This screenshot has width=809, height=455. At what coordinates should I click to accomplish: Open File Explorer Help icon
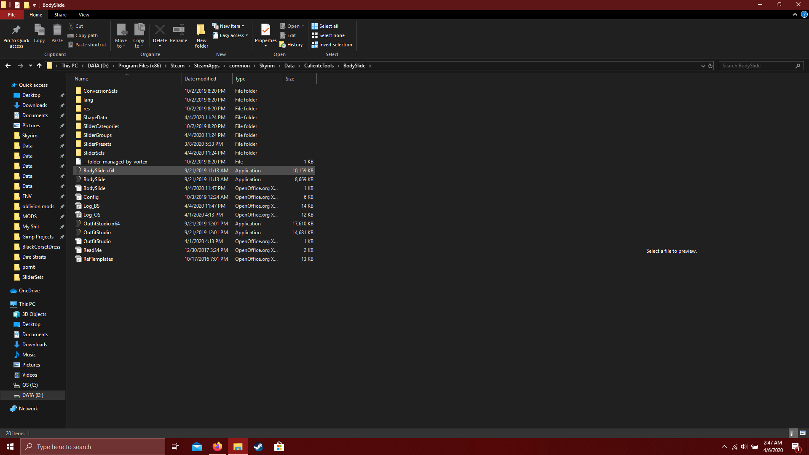pyautogui.click(x=804, y=14)
